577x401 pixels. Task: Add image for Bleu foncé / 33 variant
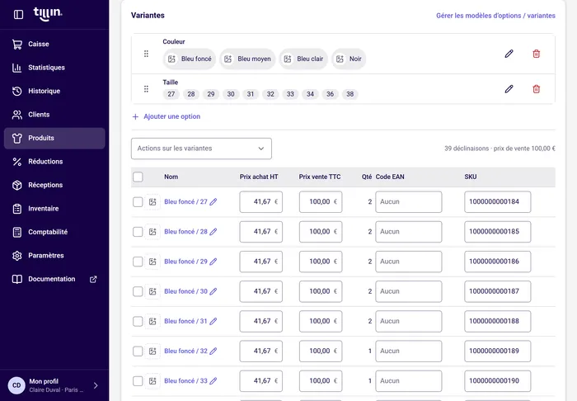pyautogui.click(x=152, y=381)
